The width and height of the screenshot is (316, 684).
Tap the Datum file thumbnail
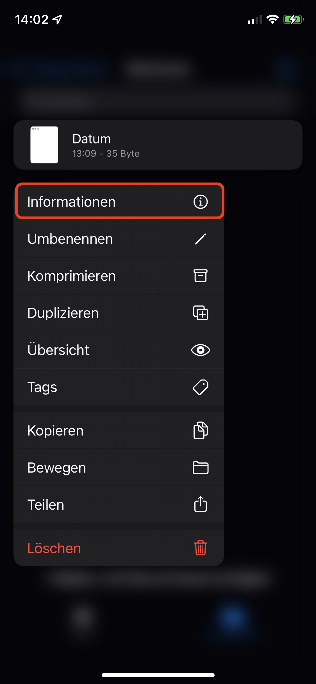point(44,145)
